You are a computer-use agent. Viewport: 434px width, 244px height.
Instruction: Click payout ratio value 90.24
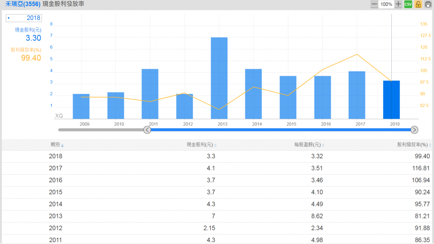[x=423, y=192]
